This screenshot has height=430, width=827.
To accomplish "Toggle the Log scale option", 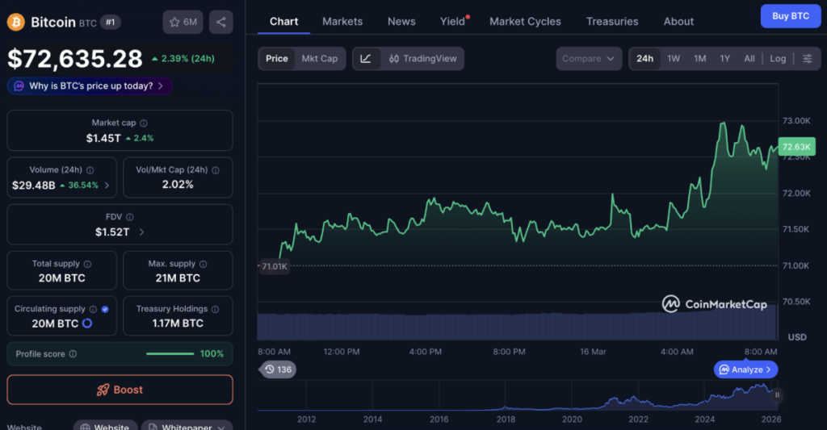I will click(x=778, y=59).
